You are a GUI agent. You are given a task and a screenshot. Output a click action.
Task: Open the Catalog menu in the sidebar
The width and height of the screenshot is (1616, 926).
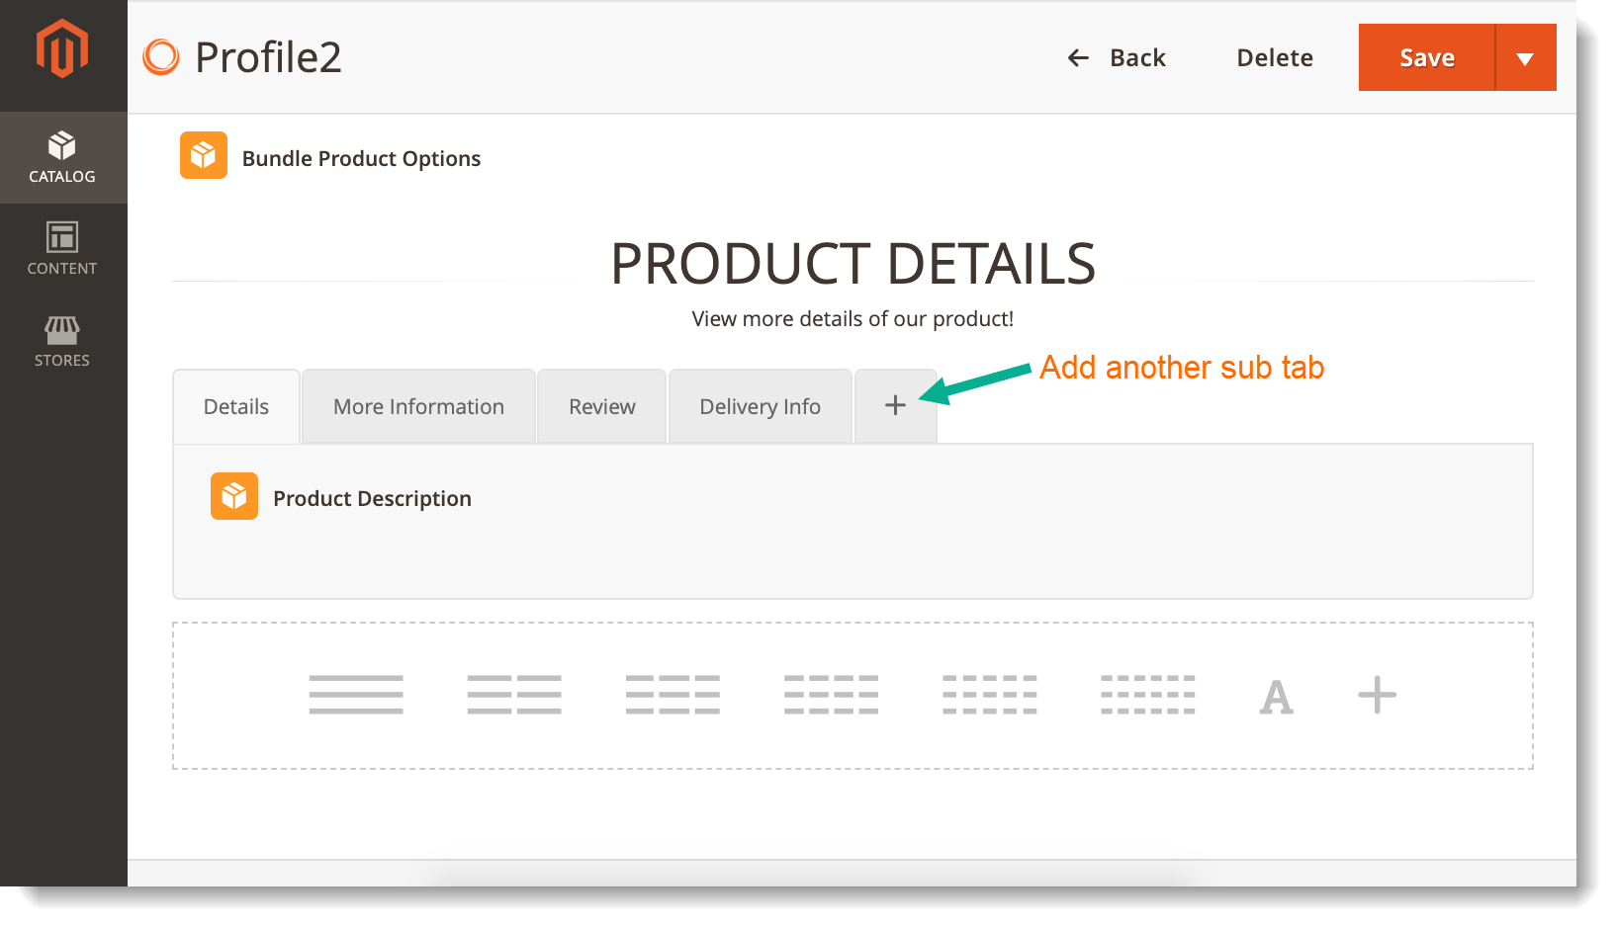click(62, 156)
